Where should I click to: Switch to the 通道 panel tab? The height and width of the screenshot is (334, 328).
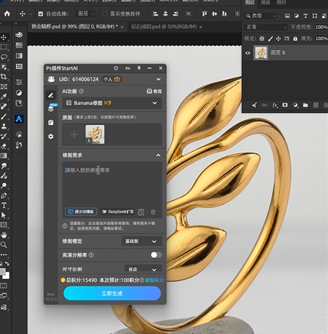click(266, 2)
